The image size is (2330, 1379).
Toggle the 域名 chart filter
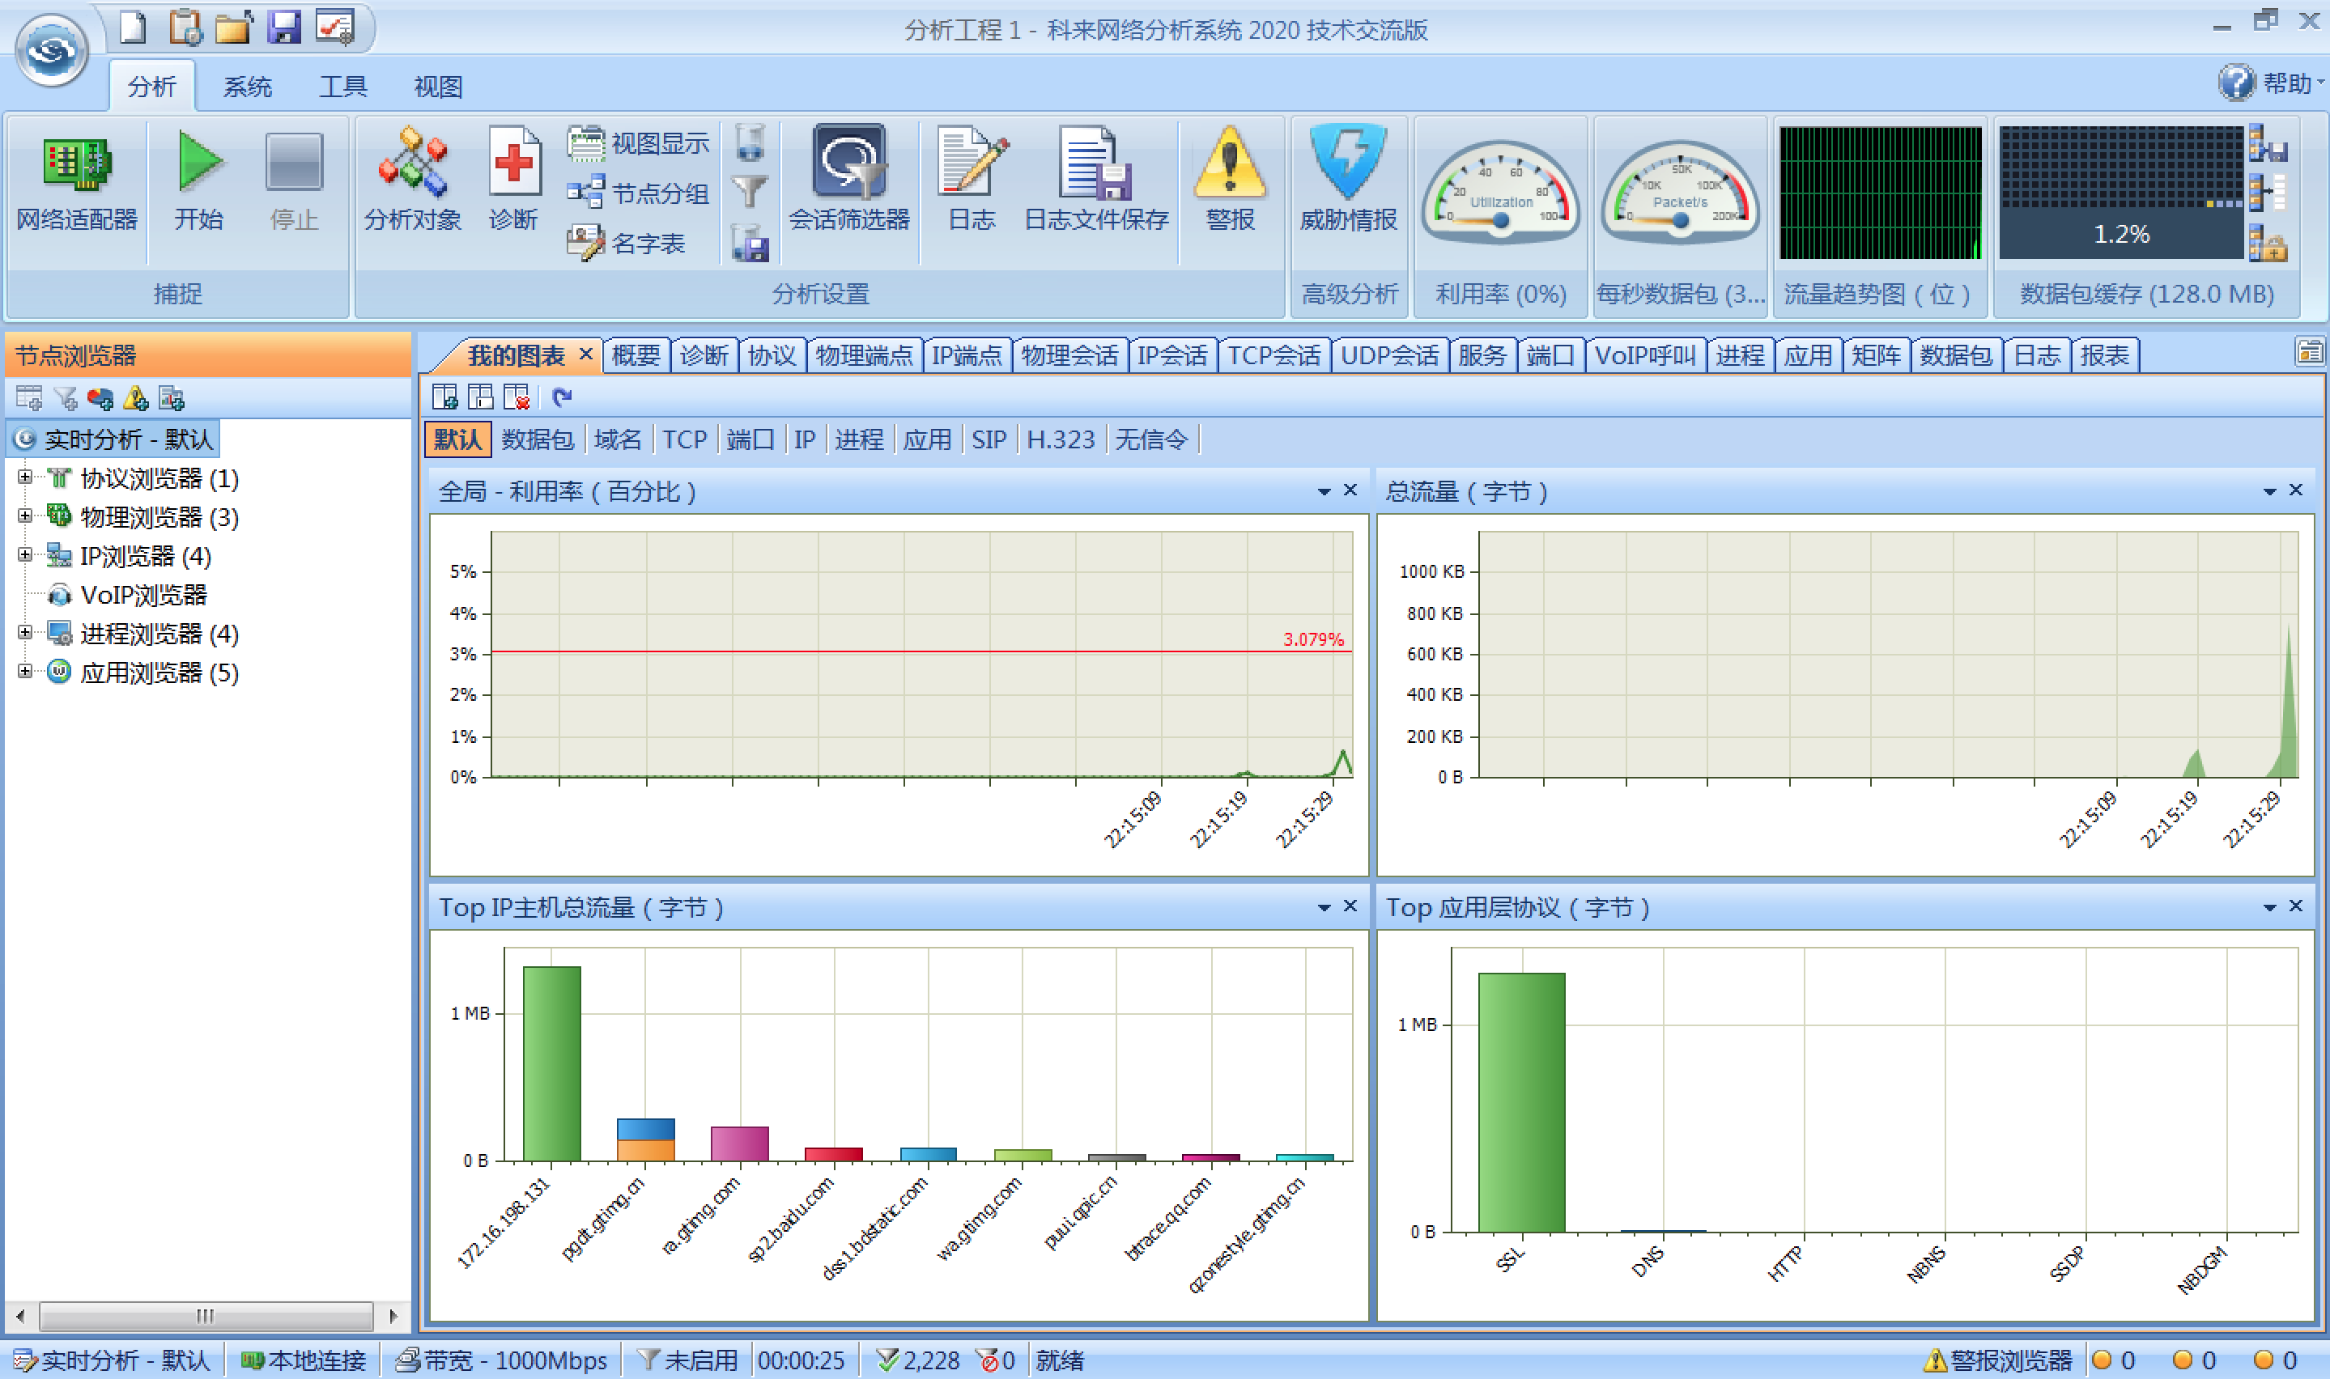coord(618,439)
